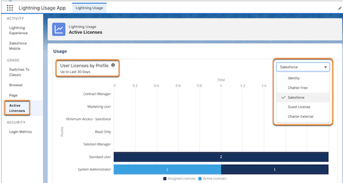Screen dimensions: 343x183
Task: Toggle the Active Licenses legend swatch
Action: (x=200, y=178)
